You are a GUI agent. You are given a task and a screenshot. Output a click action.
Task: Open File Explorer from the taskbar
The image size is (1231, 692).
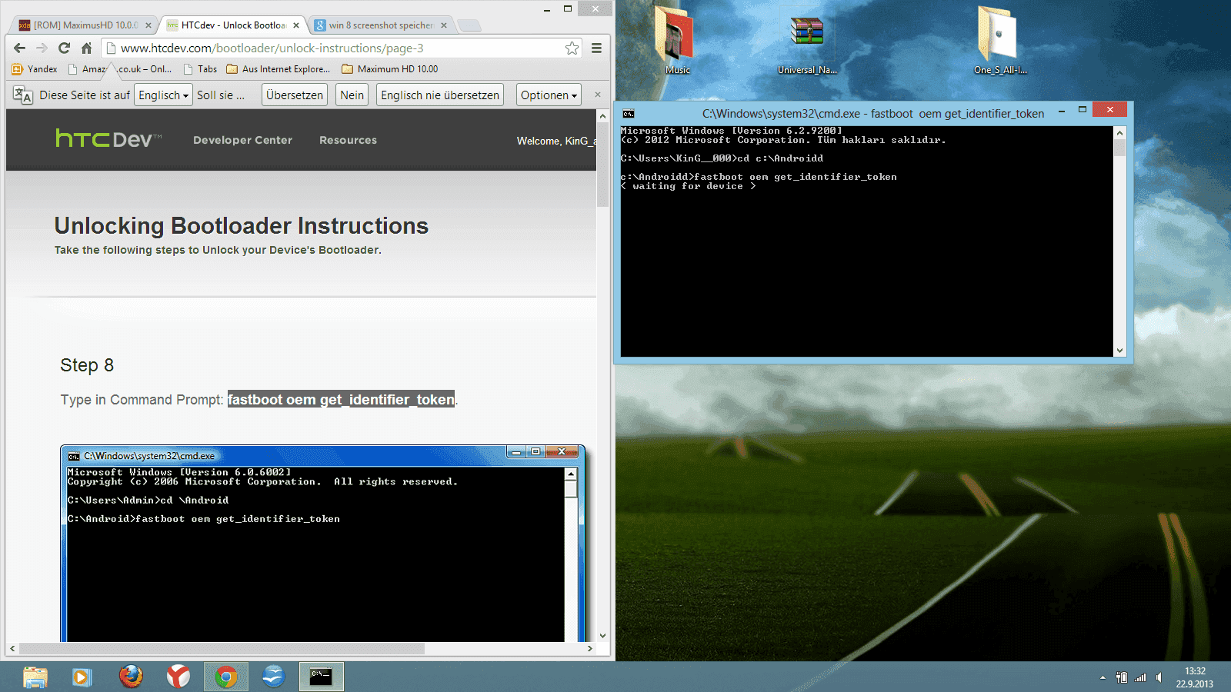35,677
